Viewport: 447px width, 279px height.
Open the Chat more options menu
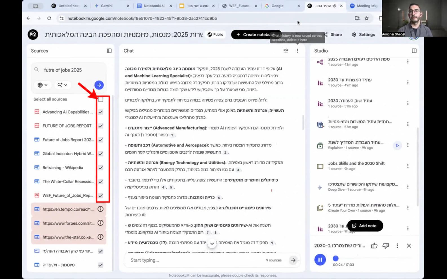297,51
